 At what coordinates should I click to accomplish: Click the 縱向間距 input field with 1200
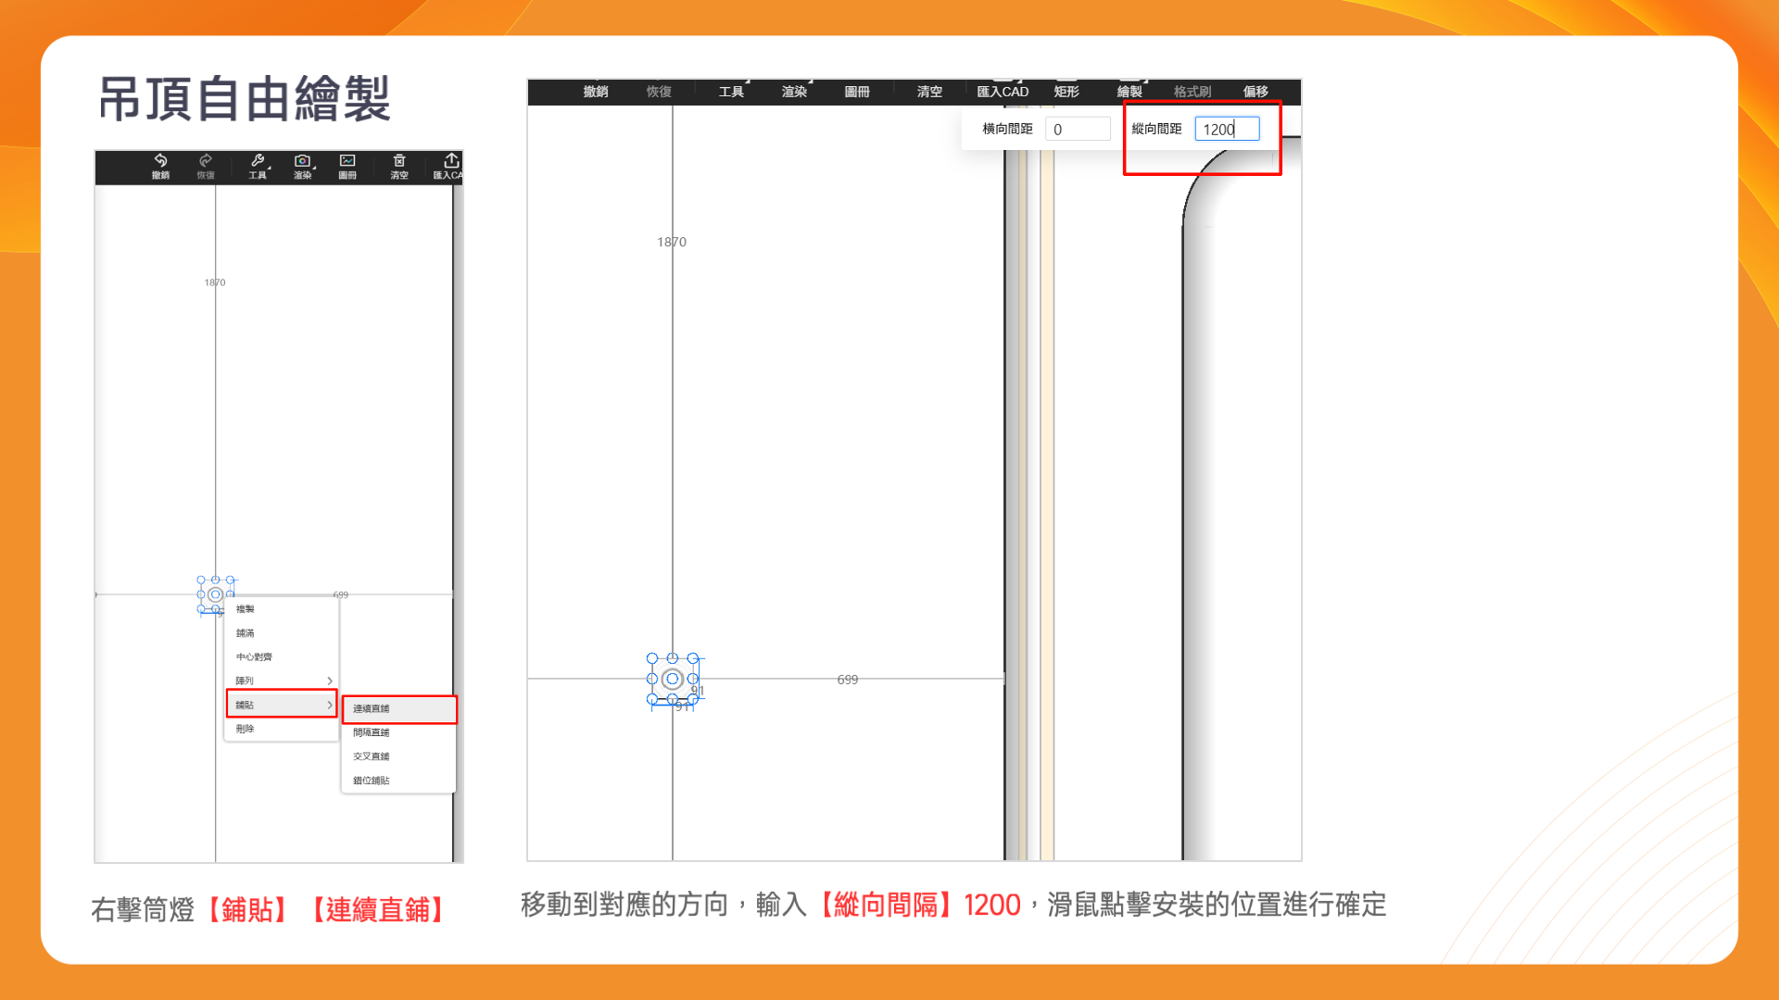click(x=1226, y=130)
